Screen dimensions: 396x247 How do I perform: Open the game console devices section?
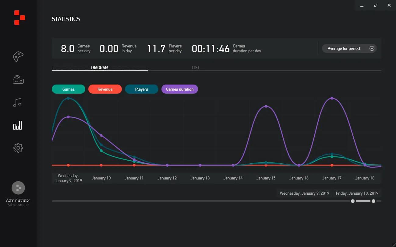pos(18,80)
